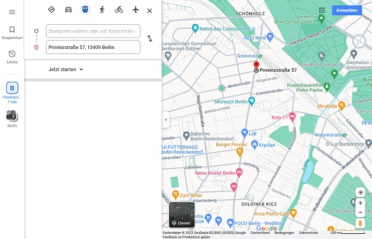Open the Google apps grid
This screenshot has width=372, height=239.
322,10
